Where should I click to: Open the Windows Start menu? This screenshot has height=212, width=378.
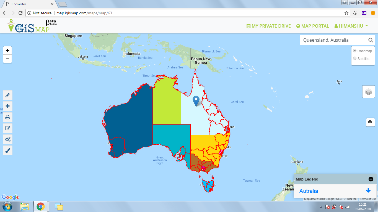pyautogui.click(x=7, y=206)
